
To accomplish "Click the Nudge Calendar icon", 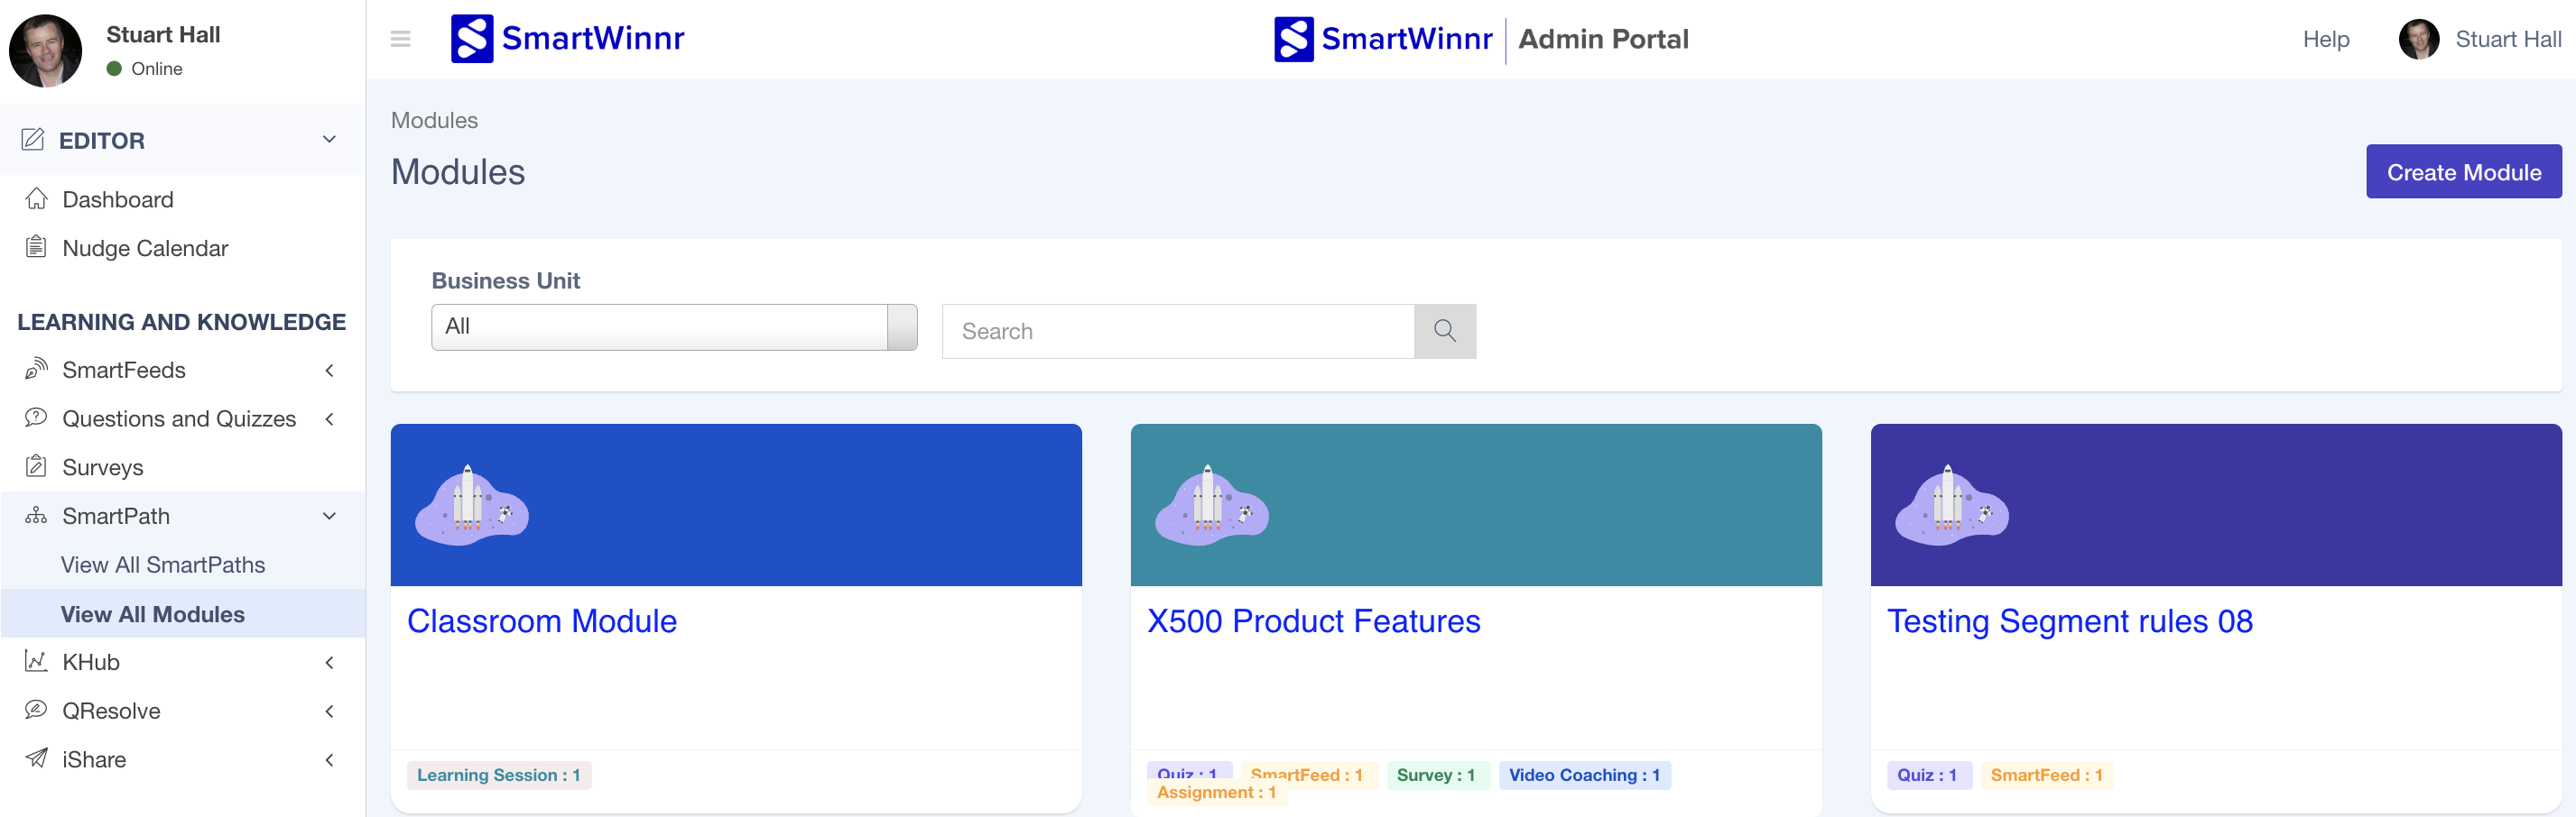I will click(x=36, y=247).
